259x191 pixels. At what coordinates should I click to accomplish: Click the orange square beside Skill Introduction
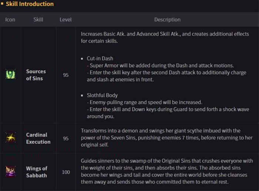pyautogui.click(x=2, y=3)
